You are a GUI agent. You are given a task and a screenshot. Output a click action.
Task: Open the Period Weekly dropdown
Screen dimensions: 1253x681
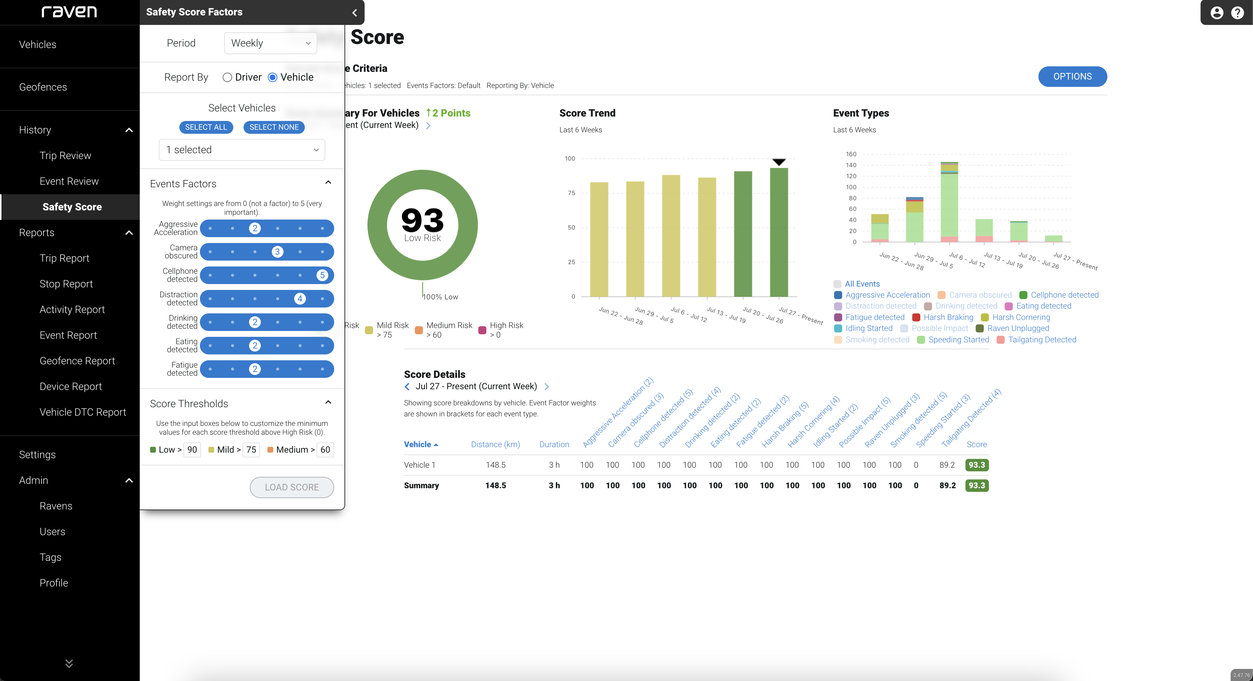[270, 43]
